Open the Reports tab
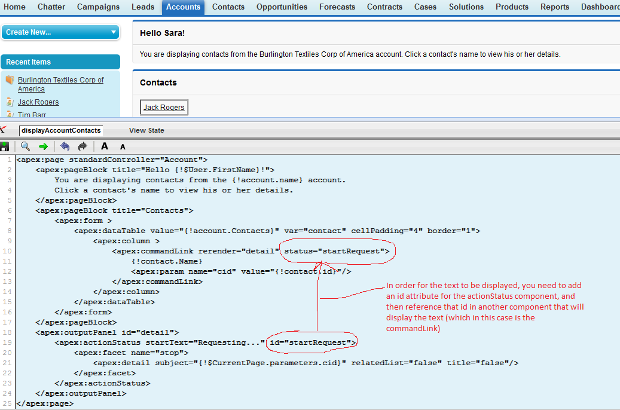Viewport: 620px width, 410px height. pyautogui.click(x=554, y=7)
